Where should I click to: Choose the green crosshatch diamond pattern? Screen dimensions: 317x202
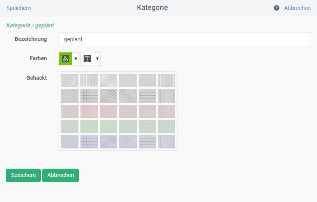(x=109, y=127)
